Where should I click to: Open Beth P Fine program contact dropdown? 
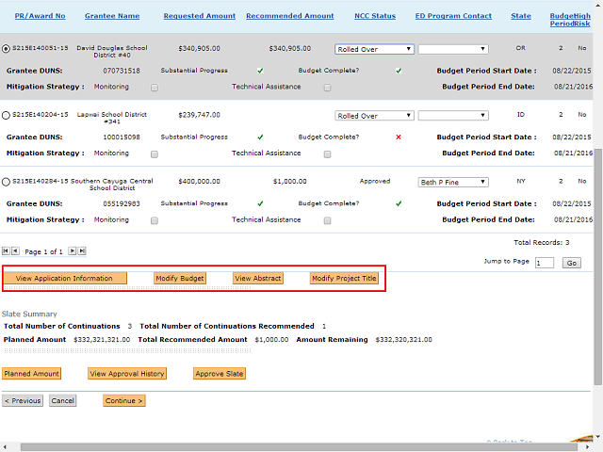click(x=453, y=182)
